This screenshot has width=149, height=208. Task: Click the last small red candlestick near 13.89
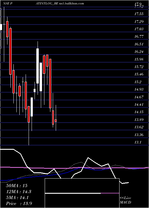(x=56, y=121)
